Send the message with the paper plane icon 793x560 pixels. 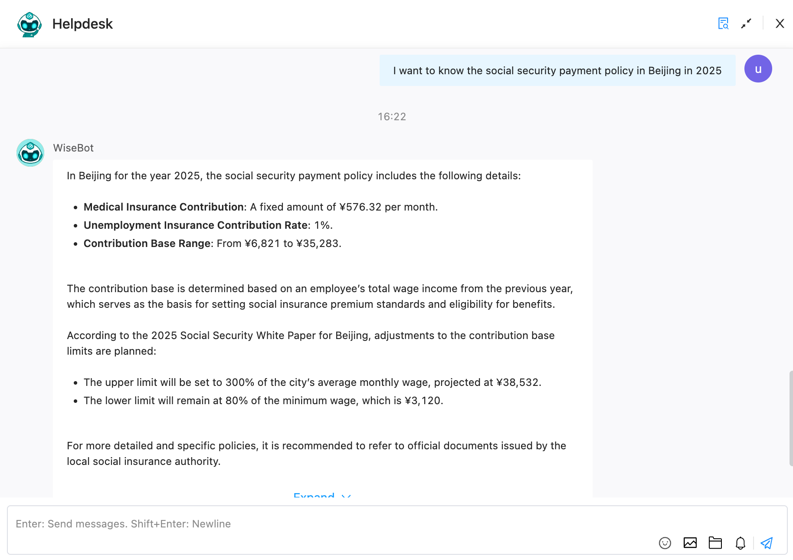(767, 543)
